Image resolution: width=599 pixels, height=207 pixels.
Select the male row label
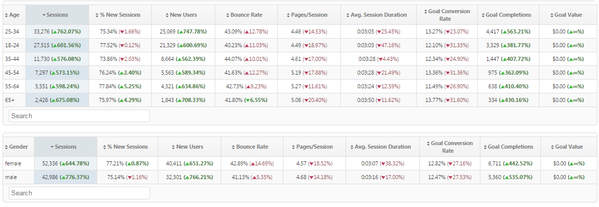[x=11, y=177]
